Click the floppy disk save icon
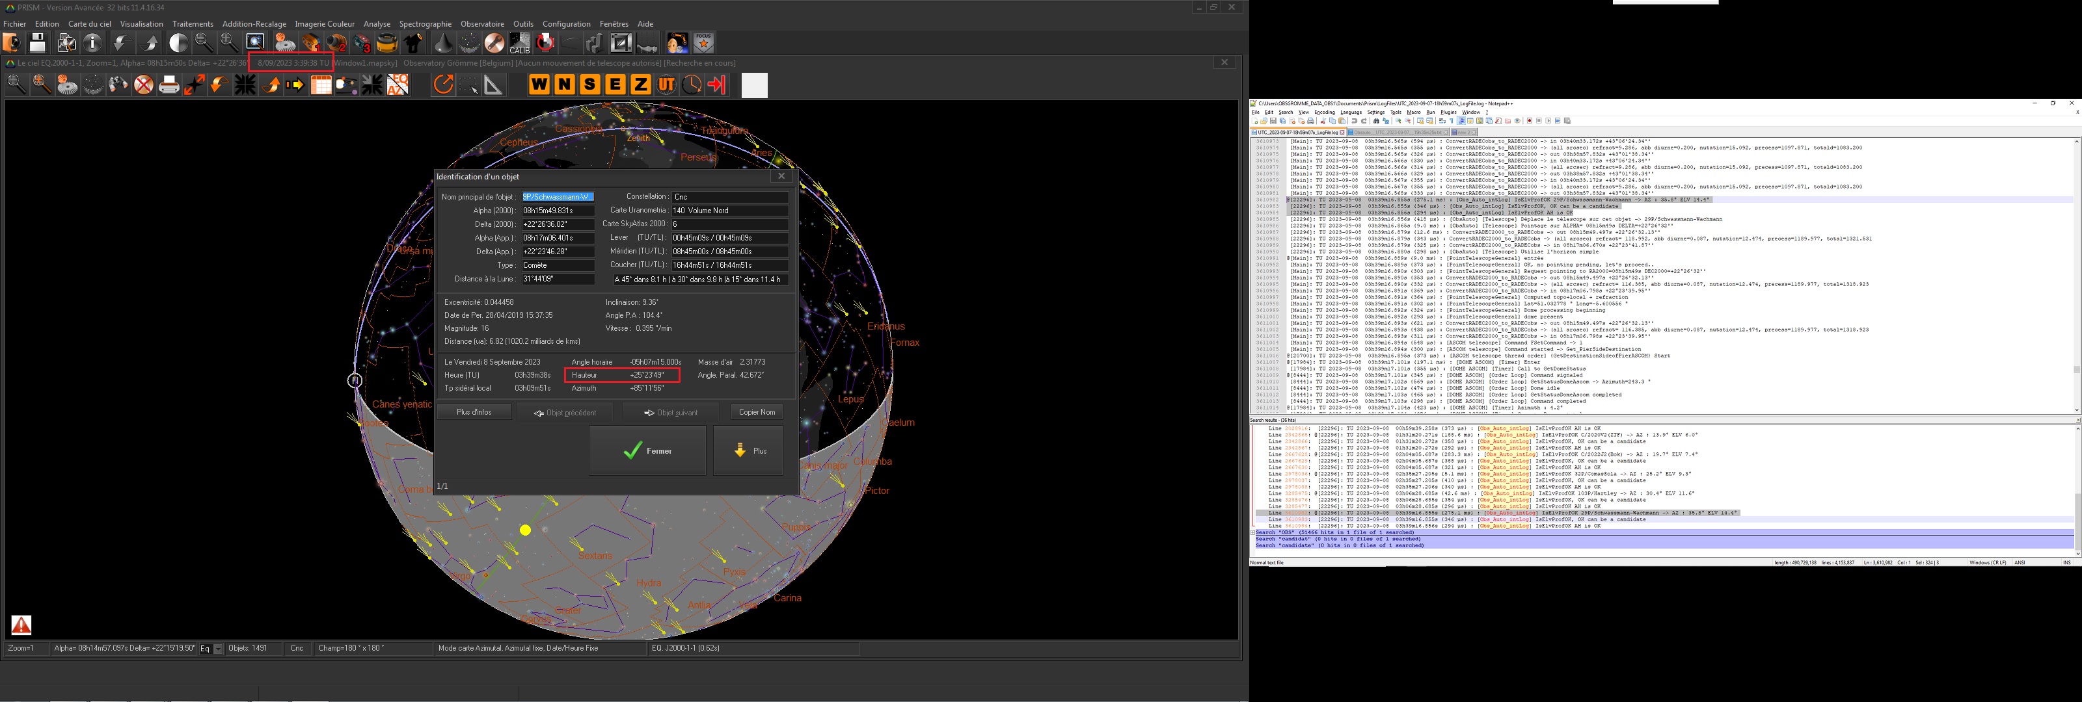 (37, 43)
